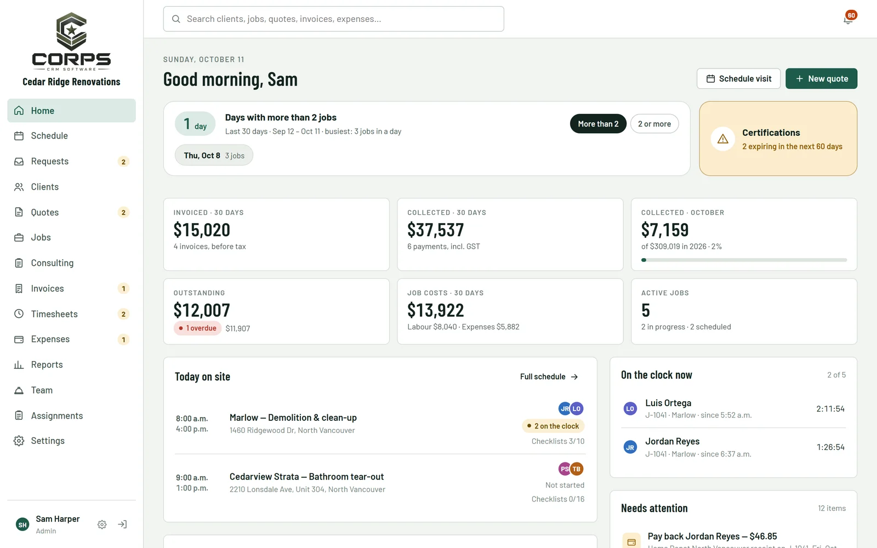The width and height of the screenshot is (877, 548).
Task: Click the New quote button
Action: point(821,78)
